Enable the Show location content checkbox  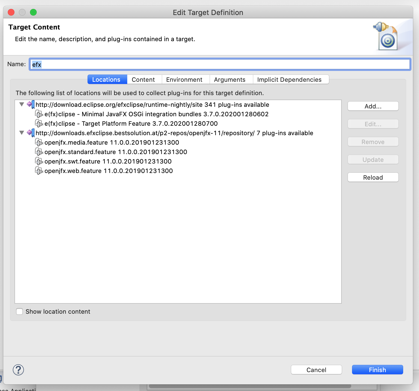[x=19, y=311]
